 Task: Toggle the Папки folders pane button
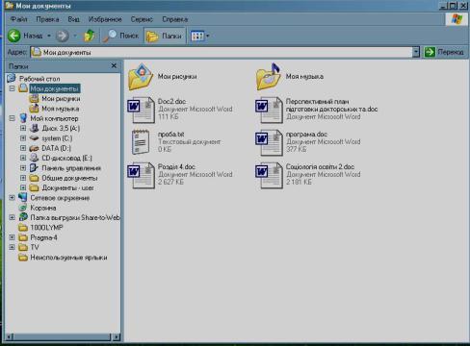pos(165,36)
